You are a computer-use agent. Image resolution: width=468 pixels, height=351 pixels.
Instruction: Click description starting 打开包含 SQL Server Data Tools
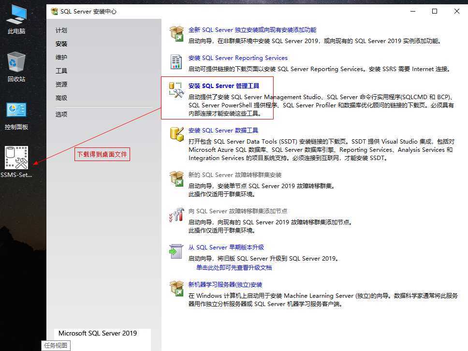[322, 150]
